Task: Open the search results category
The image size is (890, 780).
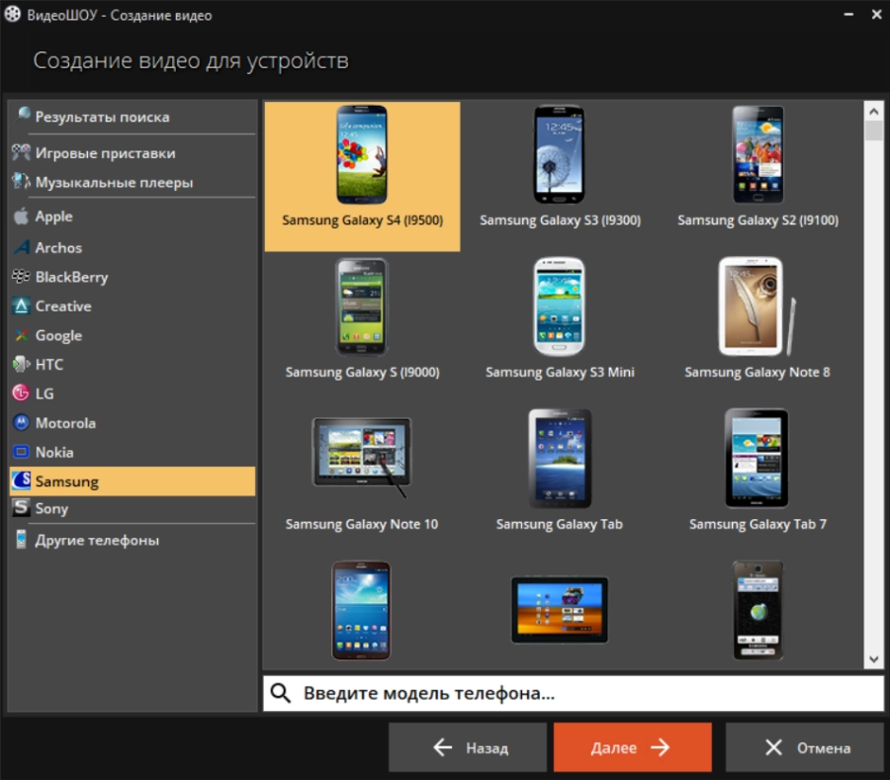Action: (x=133, y=117)
